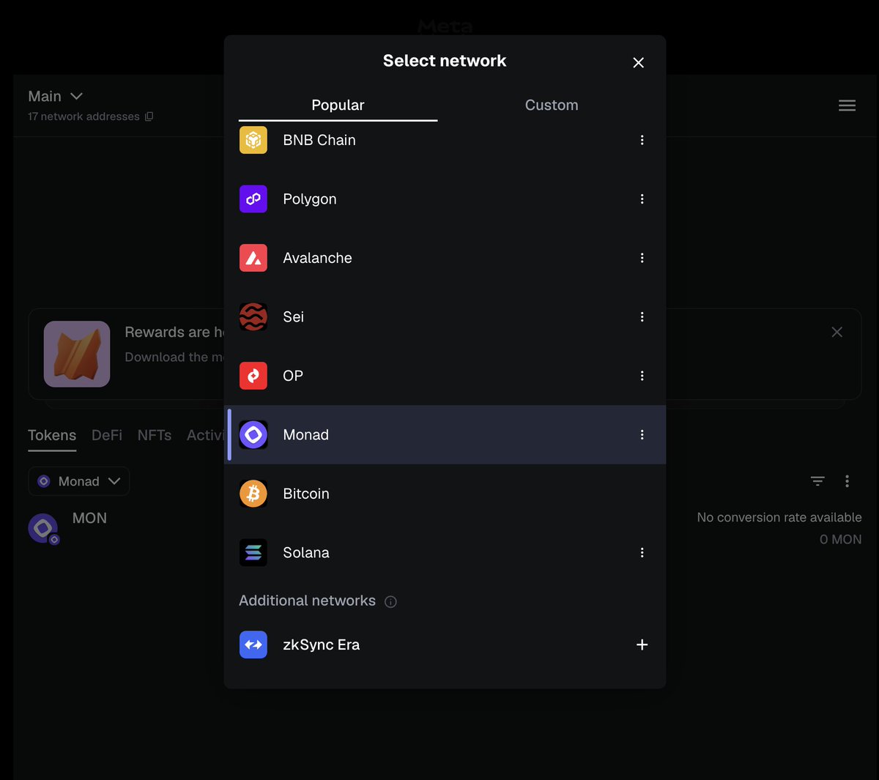This screenshot has height=780, width=879.
Task: Expand the Main account dropdown
Action: 56,97
